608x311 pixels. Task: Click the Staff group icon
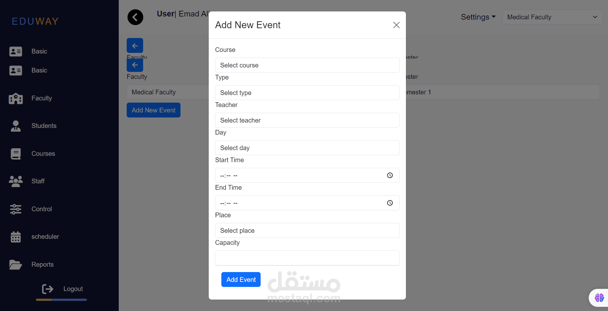[x=16, y=181]
